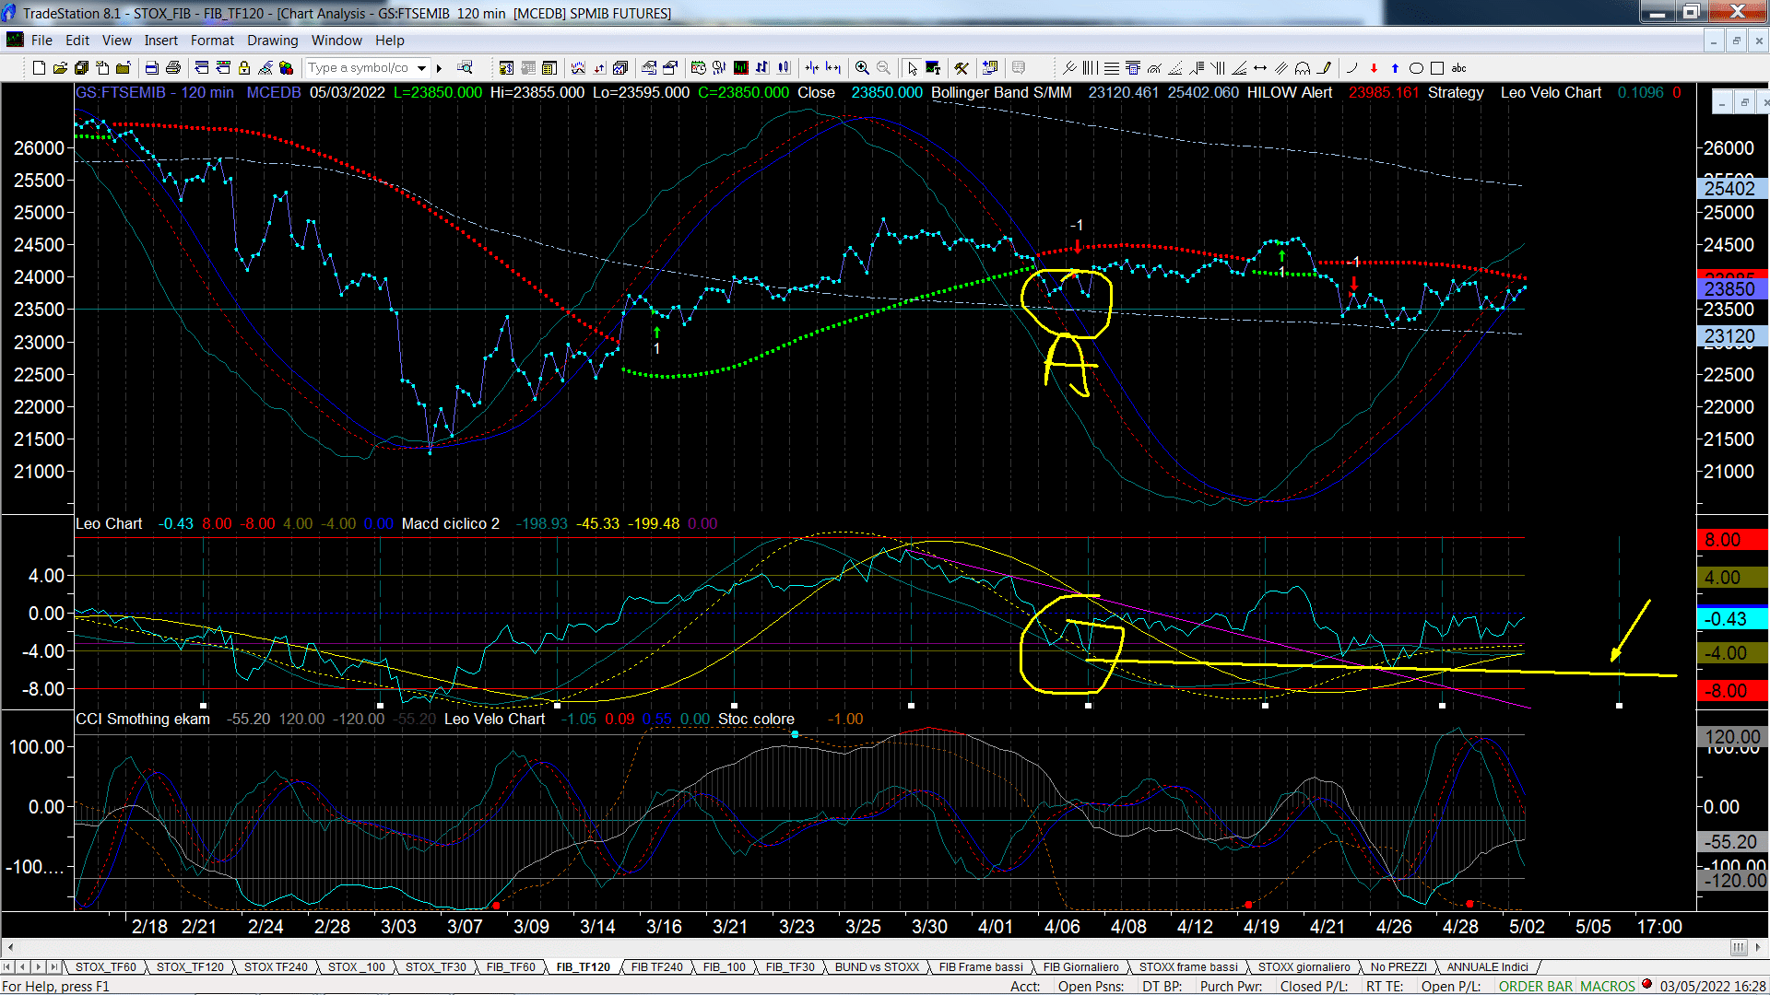Image resolution: width=1770 pixels, height=995 pixels.
Task: Select the text chart tool icon
Action: pos(933,68)
